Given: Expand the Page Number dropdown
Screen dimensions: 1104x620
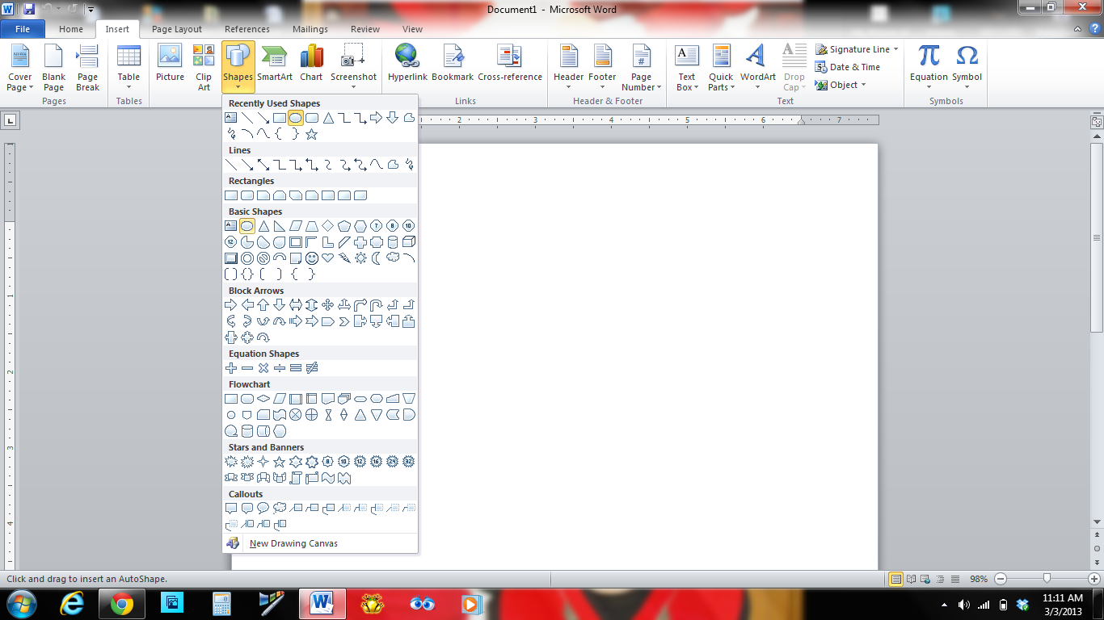Looking at the screenshot, I should (x=642, y=68).
